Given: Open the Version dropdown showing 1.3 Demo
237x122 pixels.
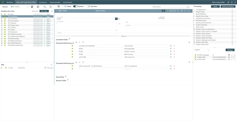Looking at the screenshot, I should [20, 7].
